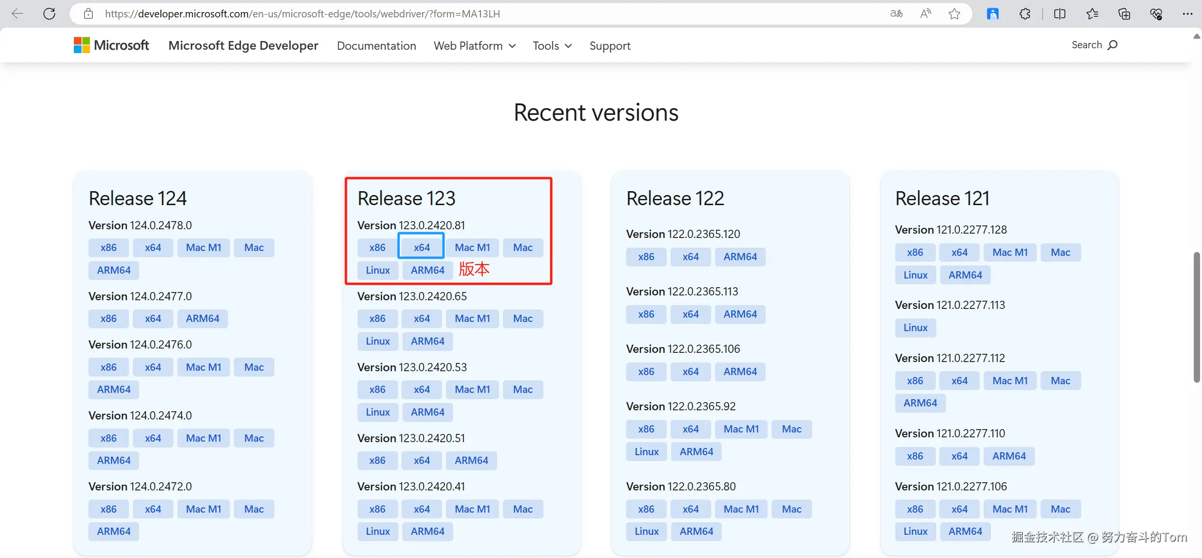Open Browser essentials heart icon
This screenshot has width=1202, height=558.
[x=1156, y=14]
